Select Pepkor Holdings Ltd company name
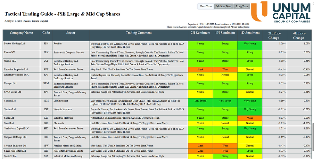314x159 pixels. tap(15, 44)
